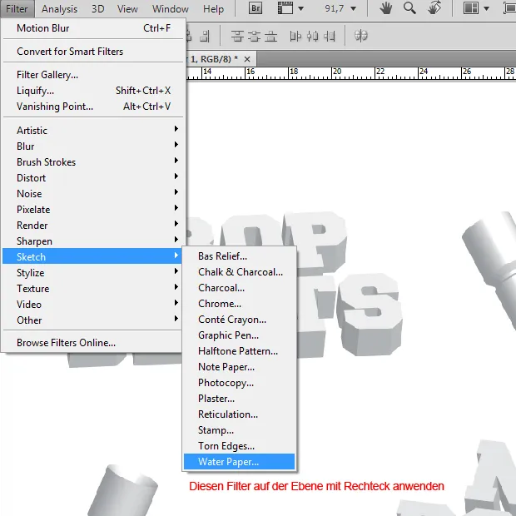Launch Adobe Bridge from the Br icon
The height and width of the screenshot is (516, 516).
[258, 9]
